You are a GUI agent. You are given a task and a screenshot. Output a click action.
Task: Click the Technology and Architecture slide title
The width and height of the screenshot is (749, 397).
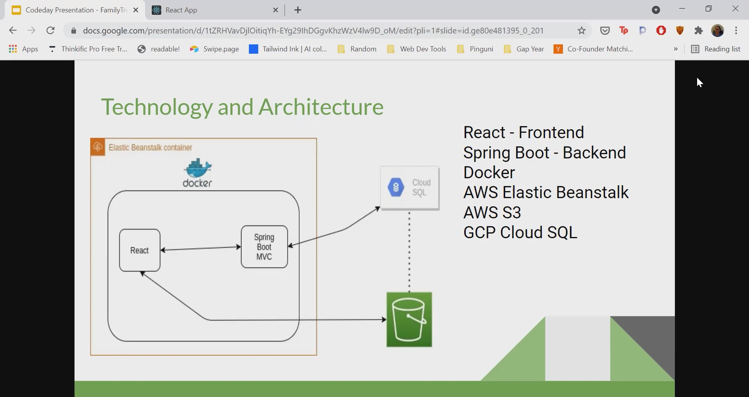pyautogui.click(x=242, y=107)
